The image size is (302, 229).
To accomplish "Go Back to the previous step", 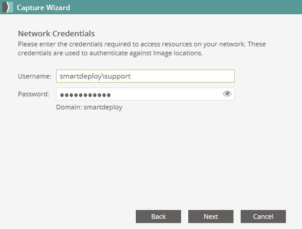I will [158, 217].
